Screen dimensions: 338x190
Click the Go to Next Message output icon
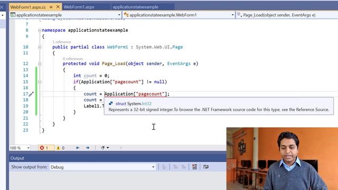tap(184, 167)
